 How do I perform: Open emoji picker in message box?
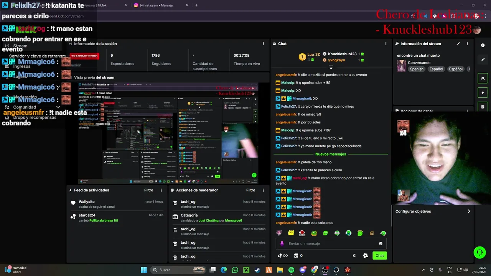click(381, 243)
